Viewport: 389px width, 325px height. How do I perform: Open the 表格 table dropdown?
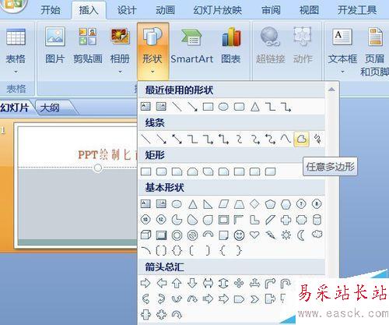click(x=16, y=51)
